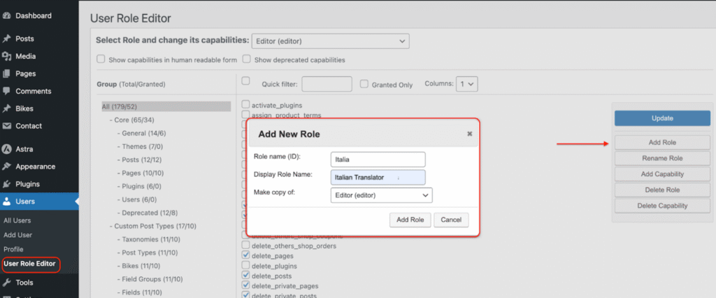Screen dimensions: 716x298
Task: Tick the Granted Only checkbox
Action: pyautogui.click(x=364, y=84)
